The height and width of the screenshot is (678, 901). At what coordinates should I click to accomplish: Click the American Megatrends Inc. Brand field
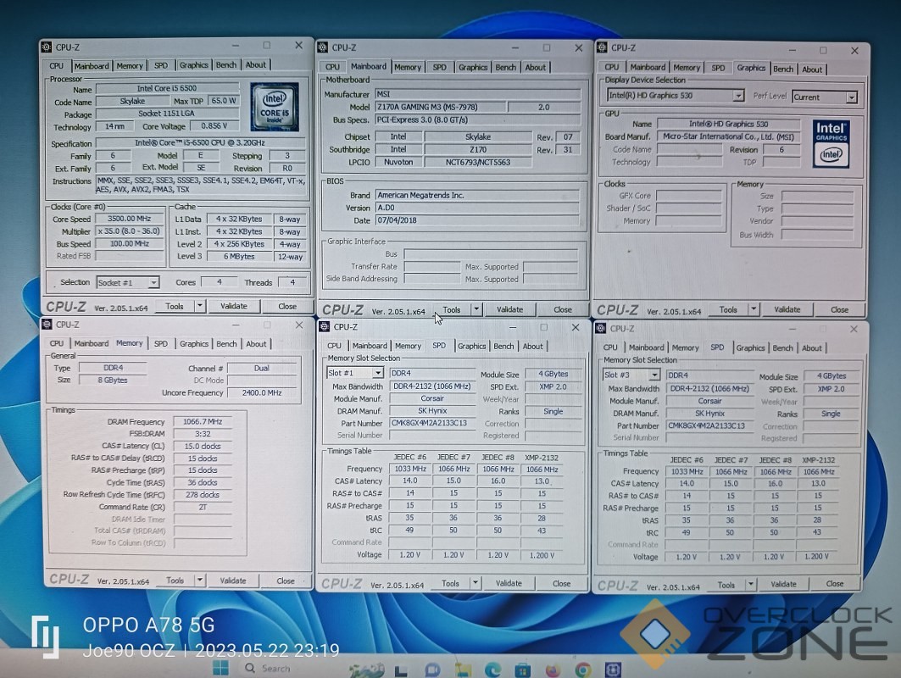click(477, 196)
